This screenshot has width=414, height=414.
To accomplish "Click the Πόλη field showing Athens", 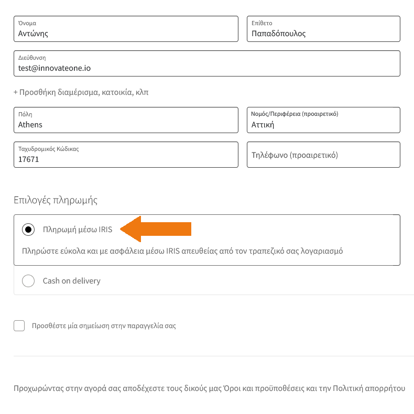I will point(126,120).
